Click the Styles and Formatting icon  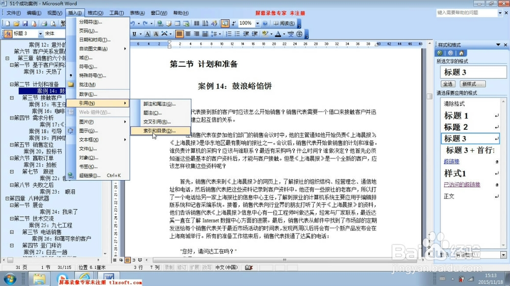8,34
